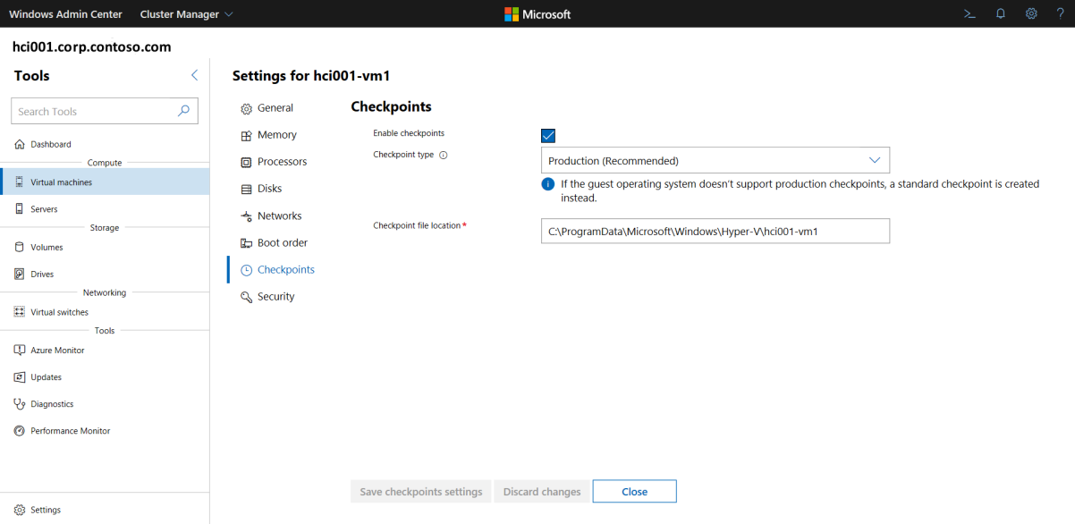The image size is (1075, 524).
Task: Open the top-bar settings gear
Action: [1031, 13]
